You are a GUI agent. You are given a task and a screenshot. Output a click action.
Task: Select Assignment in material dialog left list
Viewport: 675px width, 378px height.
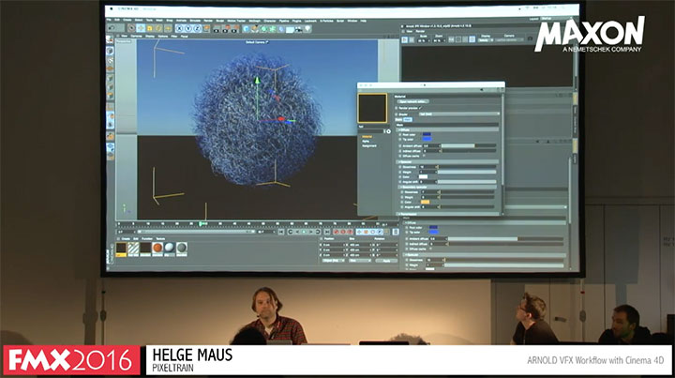[x=369, y=146]
